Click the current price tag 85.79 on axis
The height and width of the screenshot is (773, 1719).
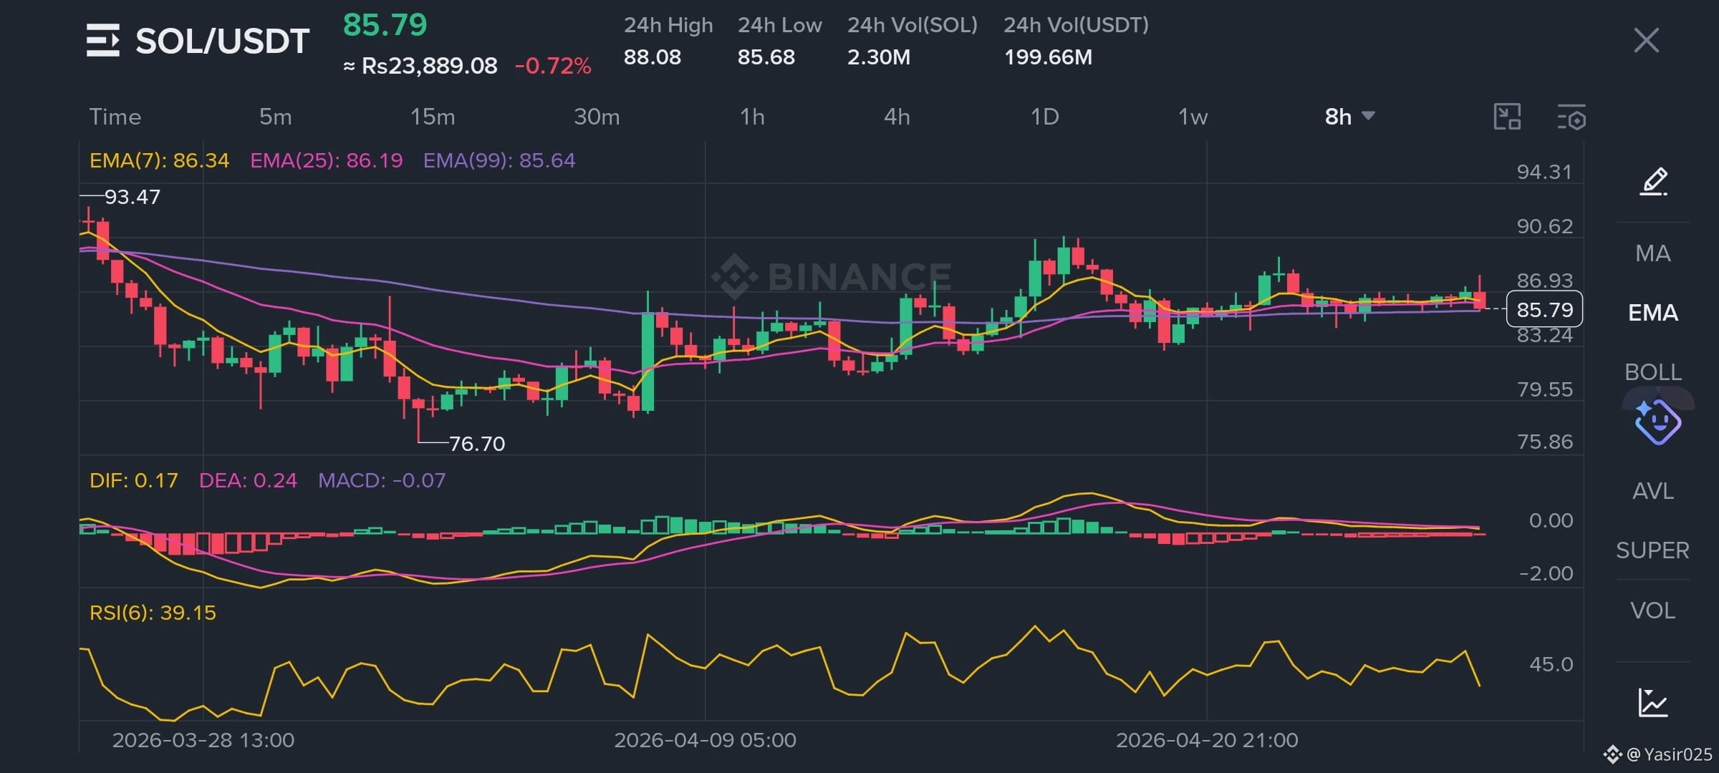[x=1544, y=309]
